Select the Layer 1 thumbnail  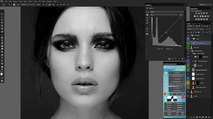click(191, 96)
